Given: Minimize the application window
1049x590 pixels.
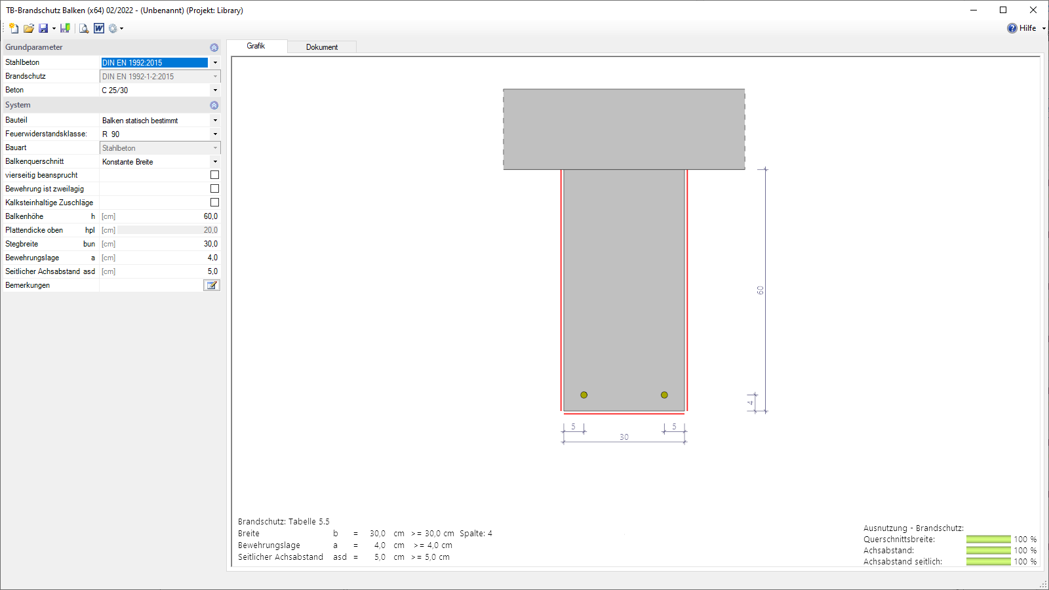Looking at the screenshot, I should click(x=974, y=10).
